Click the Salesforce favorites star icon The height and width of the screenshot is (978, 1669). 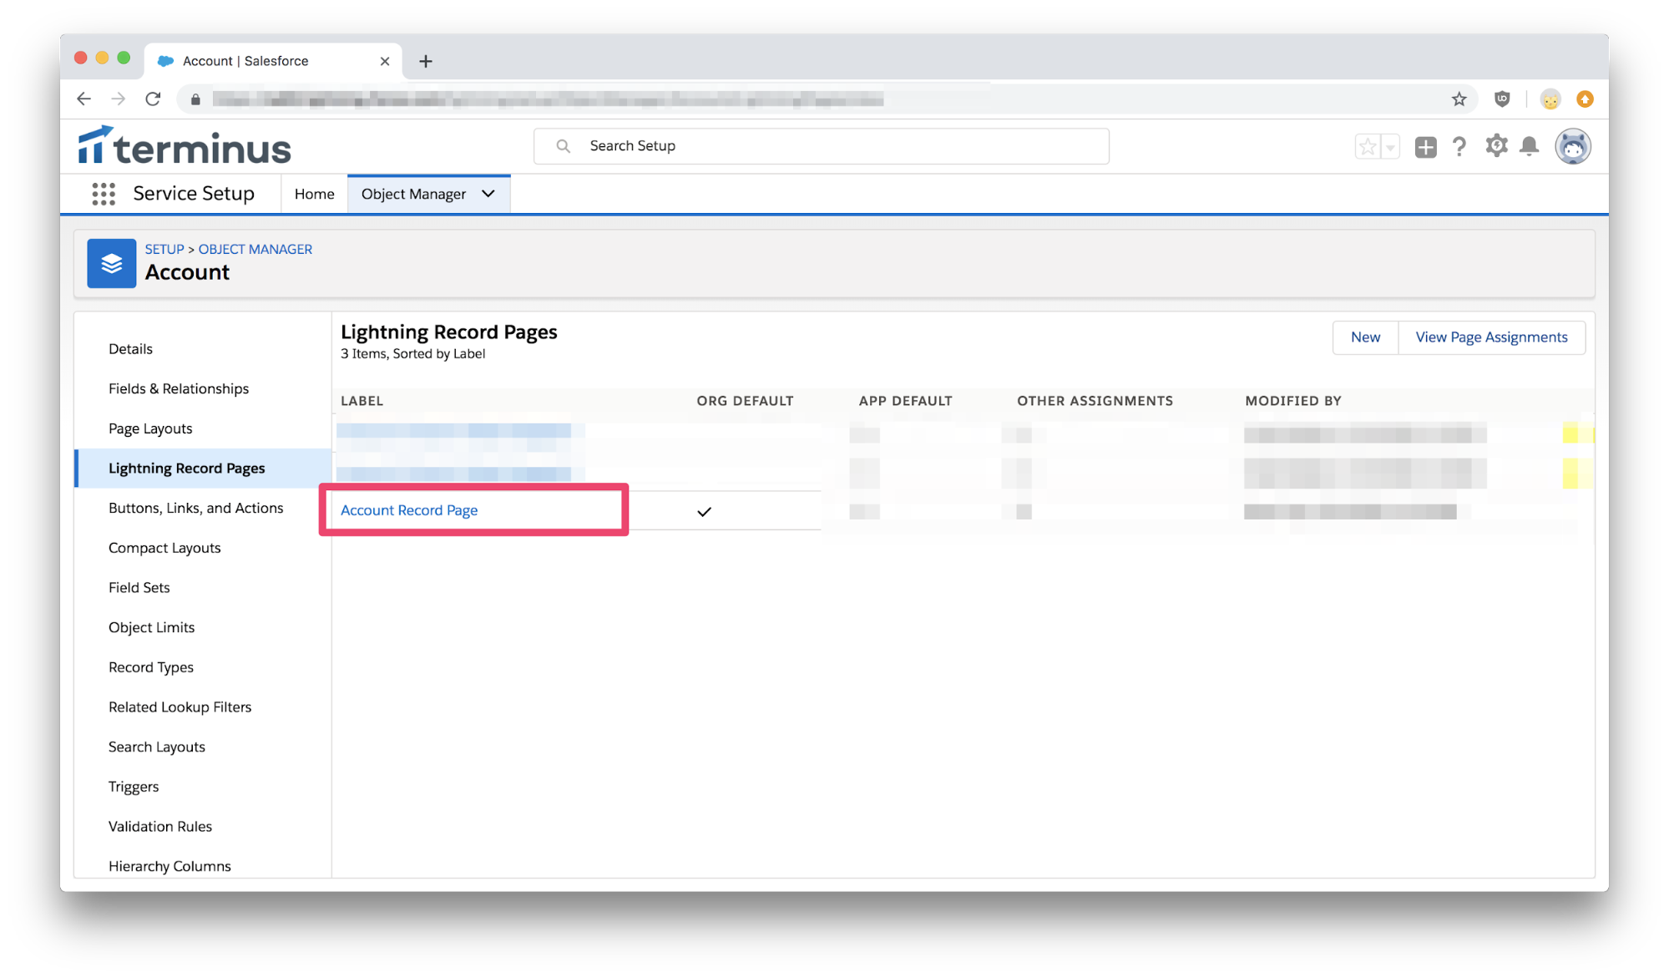1367,147
